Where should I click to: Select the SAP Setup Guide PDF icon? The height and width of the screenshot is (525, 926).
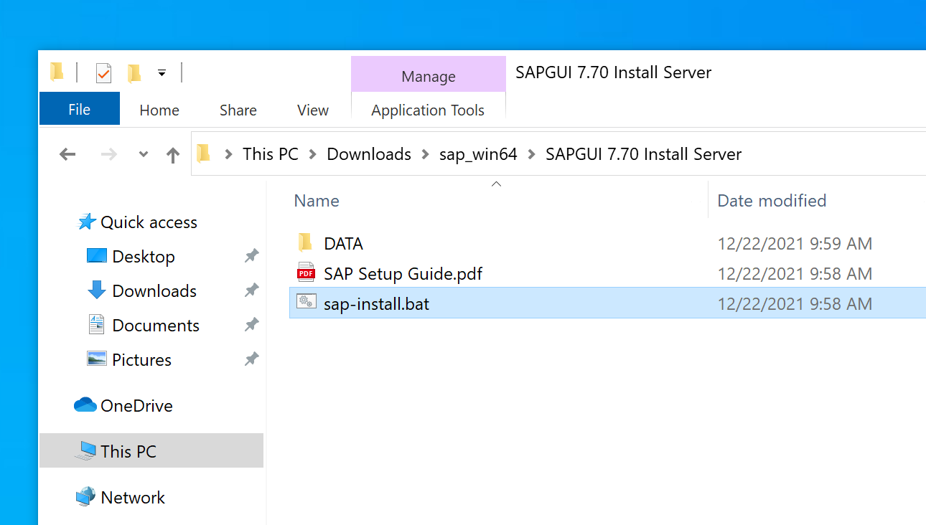pos(306,273)
